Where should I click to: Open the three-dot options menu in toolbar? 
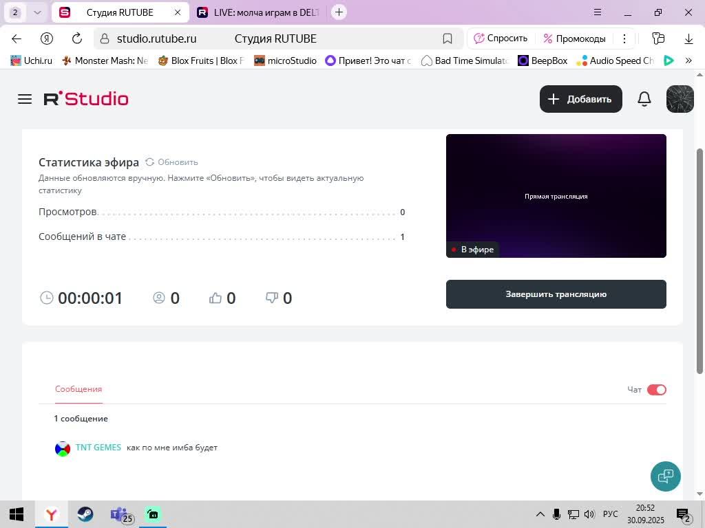tap(624, 38)
